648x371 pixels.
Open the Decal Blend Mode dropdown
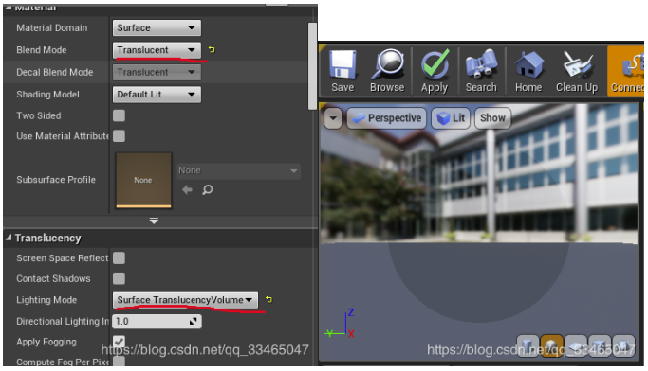157,72
